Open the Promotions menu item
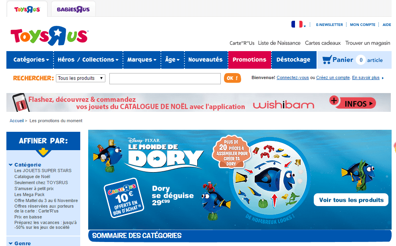396x246 pixels. 249,60
